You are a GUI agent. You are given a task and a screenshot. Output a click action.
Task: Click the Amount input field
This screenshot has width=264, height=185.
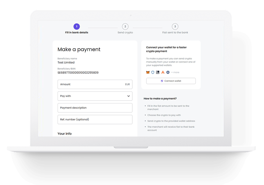(95, 84)
